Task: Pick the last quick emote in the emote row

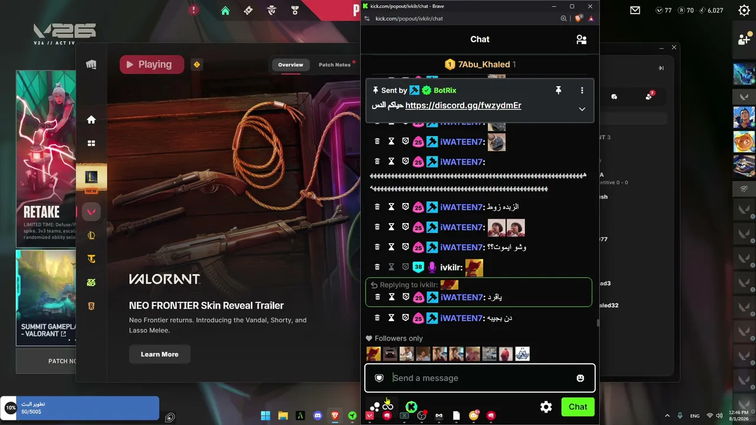Action: 522,354
